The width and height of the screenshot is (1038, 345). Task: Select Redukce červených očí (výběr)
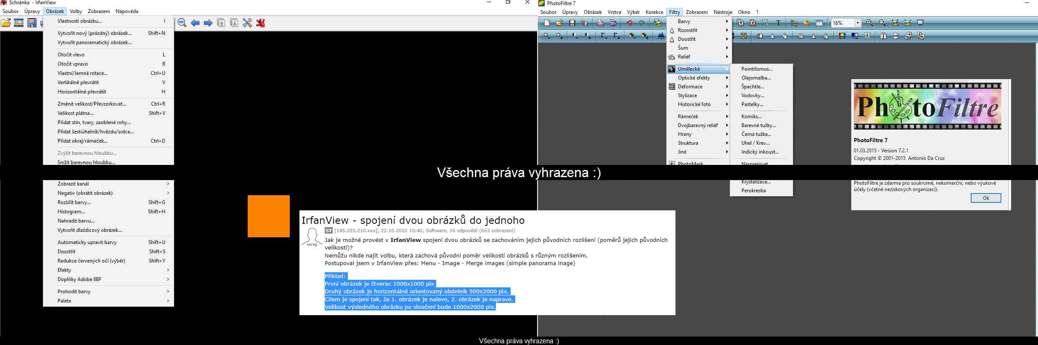109,261
